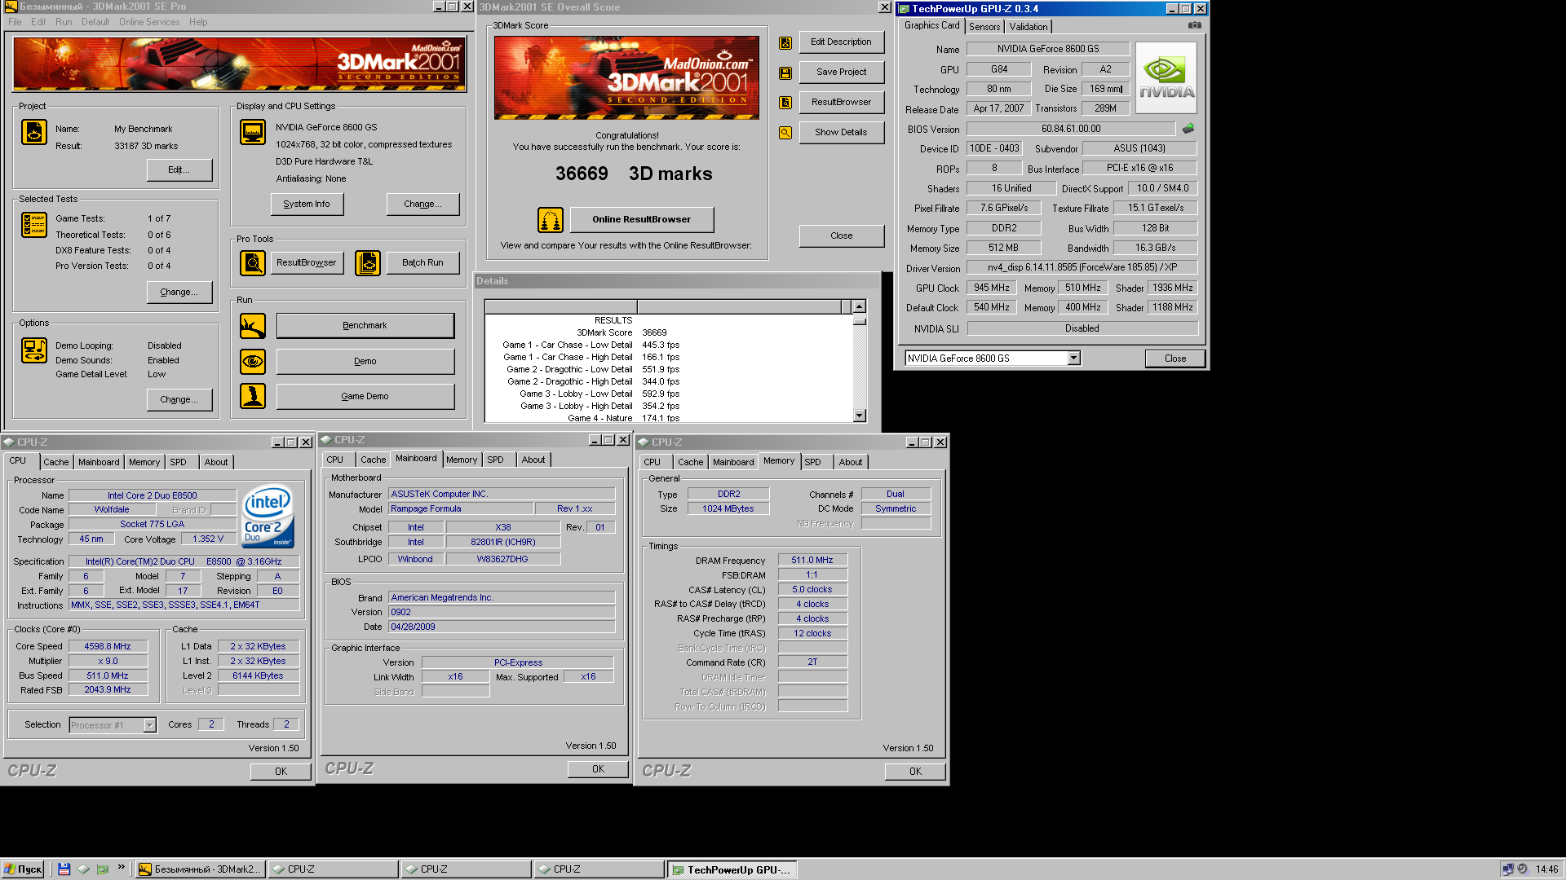Click the DRAM Frequency value 511.0 MHz

tap(812, 561)
